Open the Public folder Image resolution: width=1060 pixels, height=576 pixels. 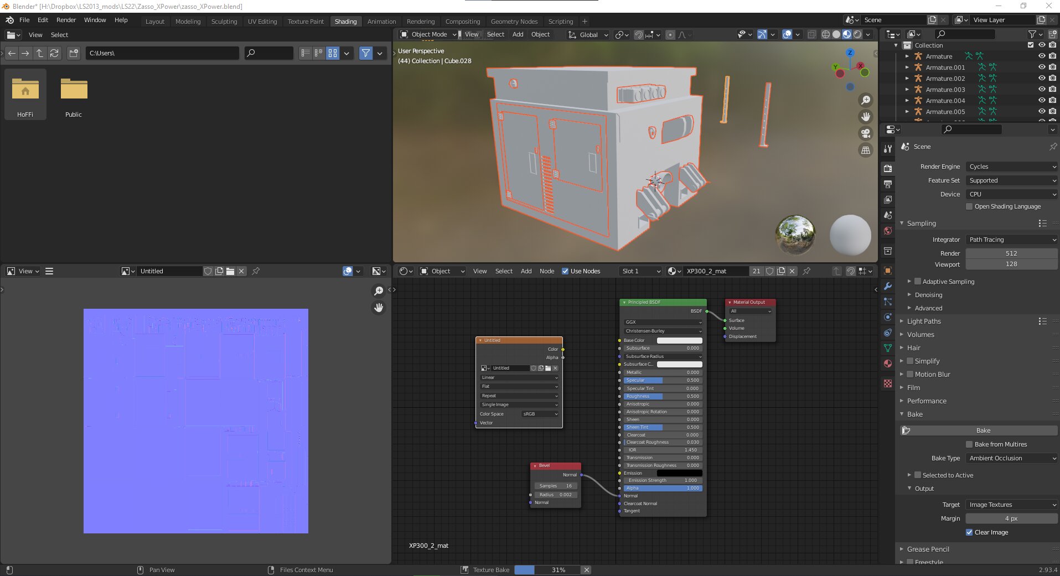74,94
